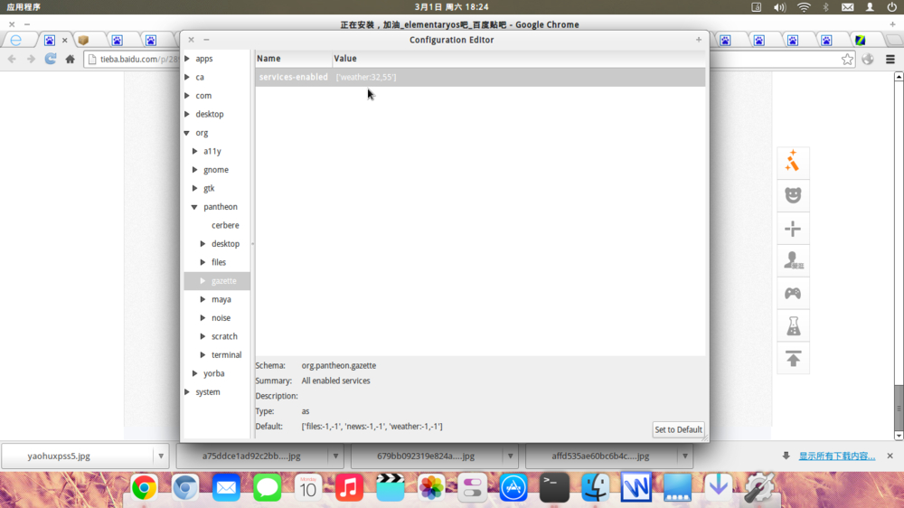This screenshot has height=508, width=904.
Task: Click the Chrome back arrow
Action: click(x=12, y=59)
